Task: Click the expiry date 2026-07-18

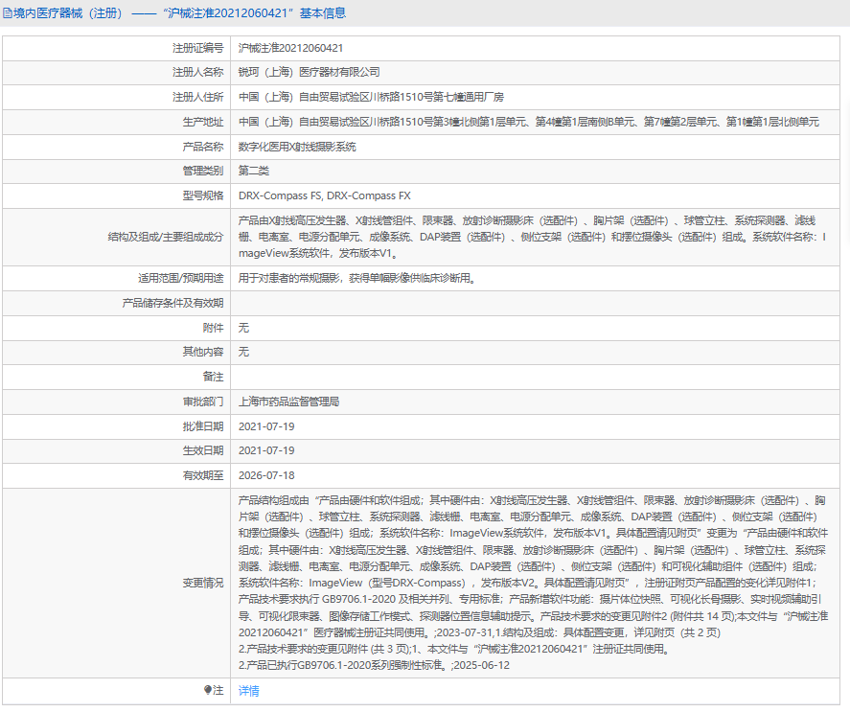Action: pyautogui.click(x=266, y=475)
